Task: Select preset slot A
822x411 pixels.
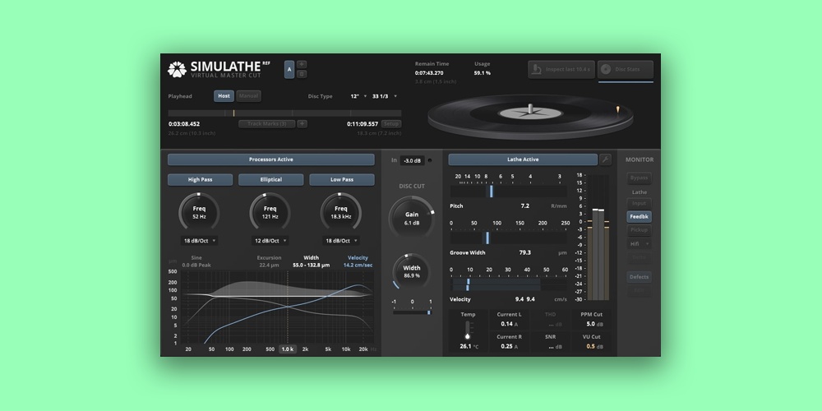Action: [x=289, y=69]
